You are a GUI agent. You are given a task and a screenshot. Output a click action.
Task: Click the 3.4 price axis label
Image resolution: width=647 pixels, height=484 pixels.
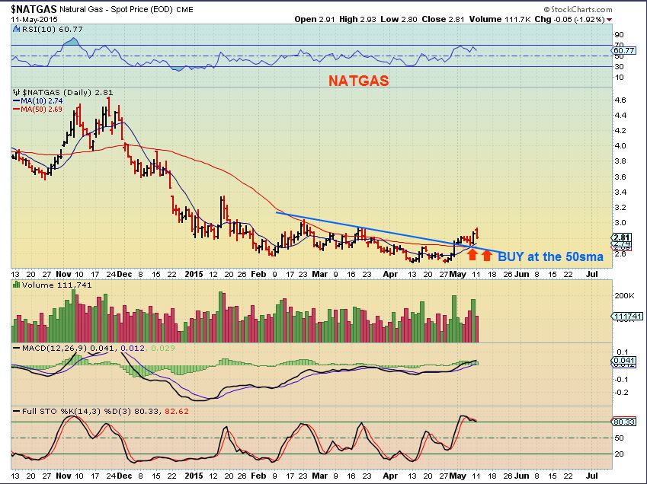(x=620, y=192)
